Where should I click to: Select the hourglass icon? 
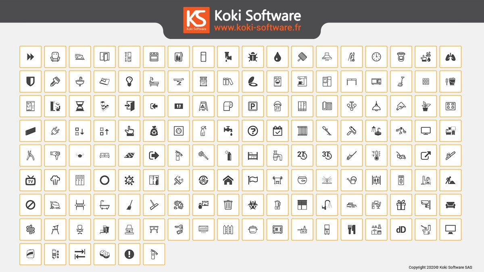coord(80,106)
